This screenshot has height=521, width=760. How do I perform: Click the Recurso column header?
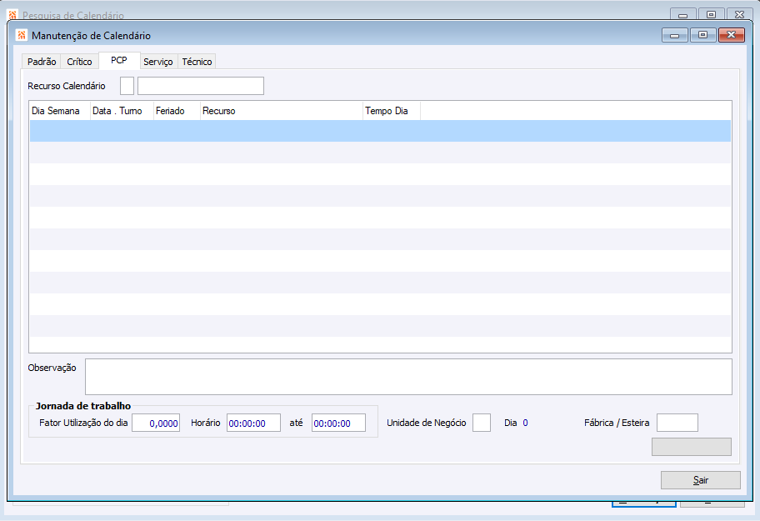pos(281,111)
